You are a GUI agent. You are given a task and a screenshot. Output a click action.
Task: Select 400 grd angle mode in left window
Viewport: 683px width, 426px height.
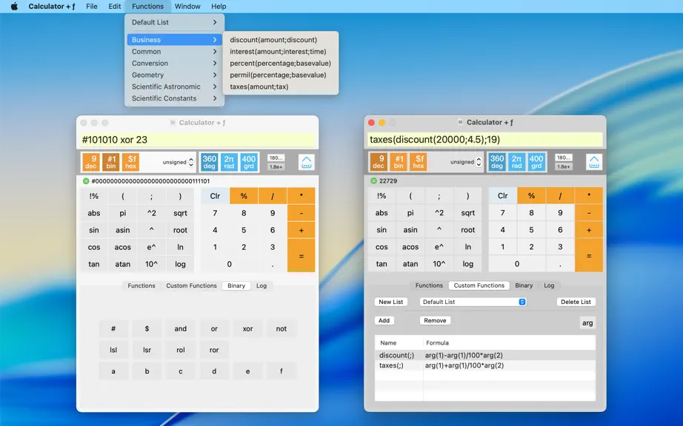point(249,162)
